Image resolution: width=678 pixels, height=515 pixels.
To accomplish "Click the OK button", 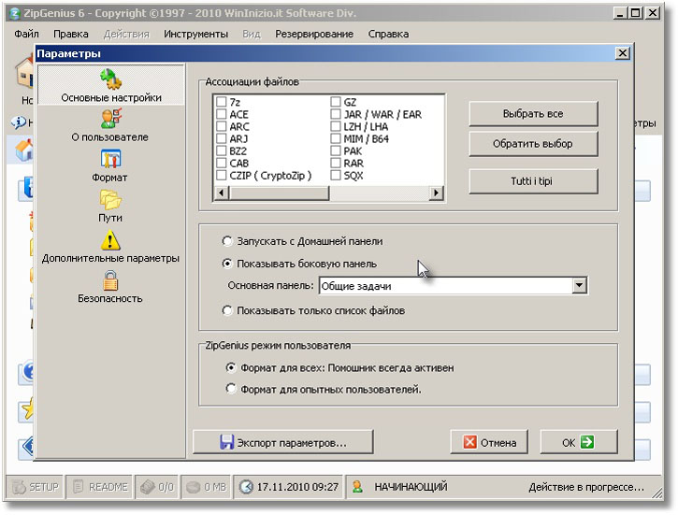I will (579, 442).
